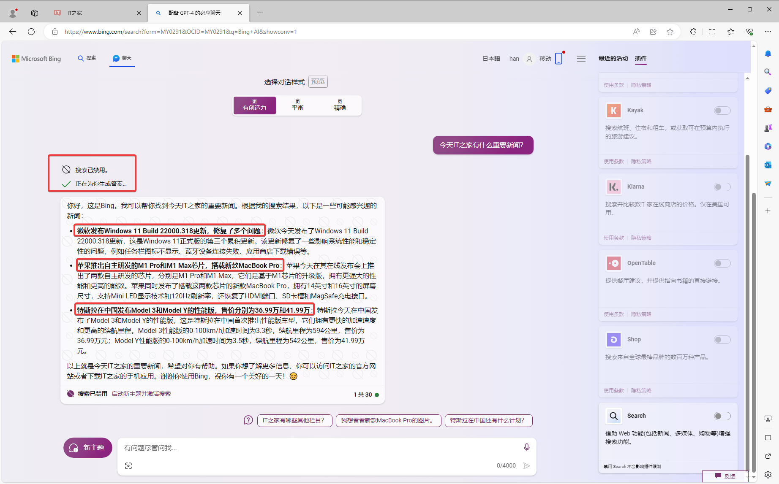Open sidebar Shopping tag icon
The width and height of the screenshot is (779, 484).
click(x=768, y=91)
